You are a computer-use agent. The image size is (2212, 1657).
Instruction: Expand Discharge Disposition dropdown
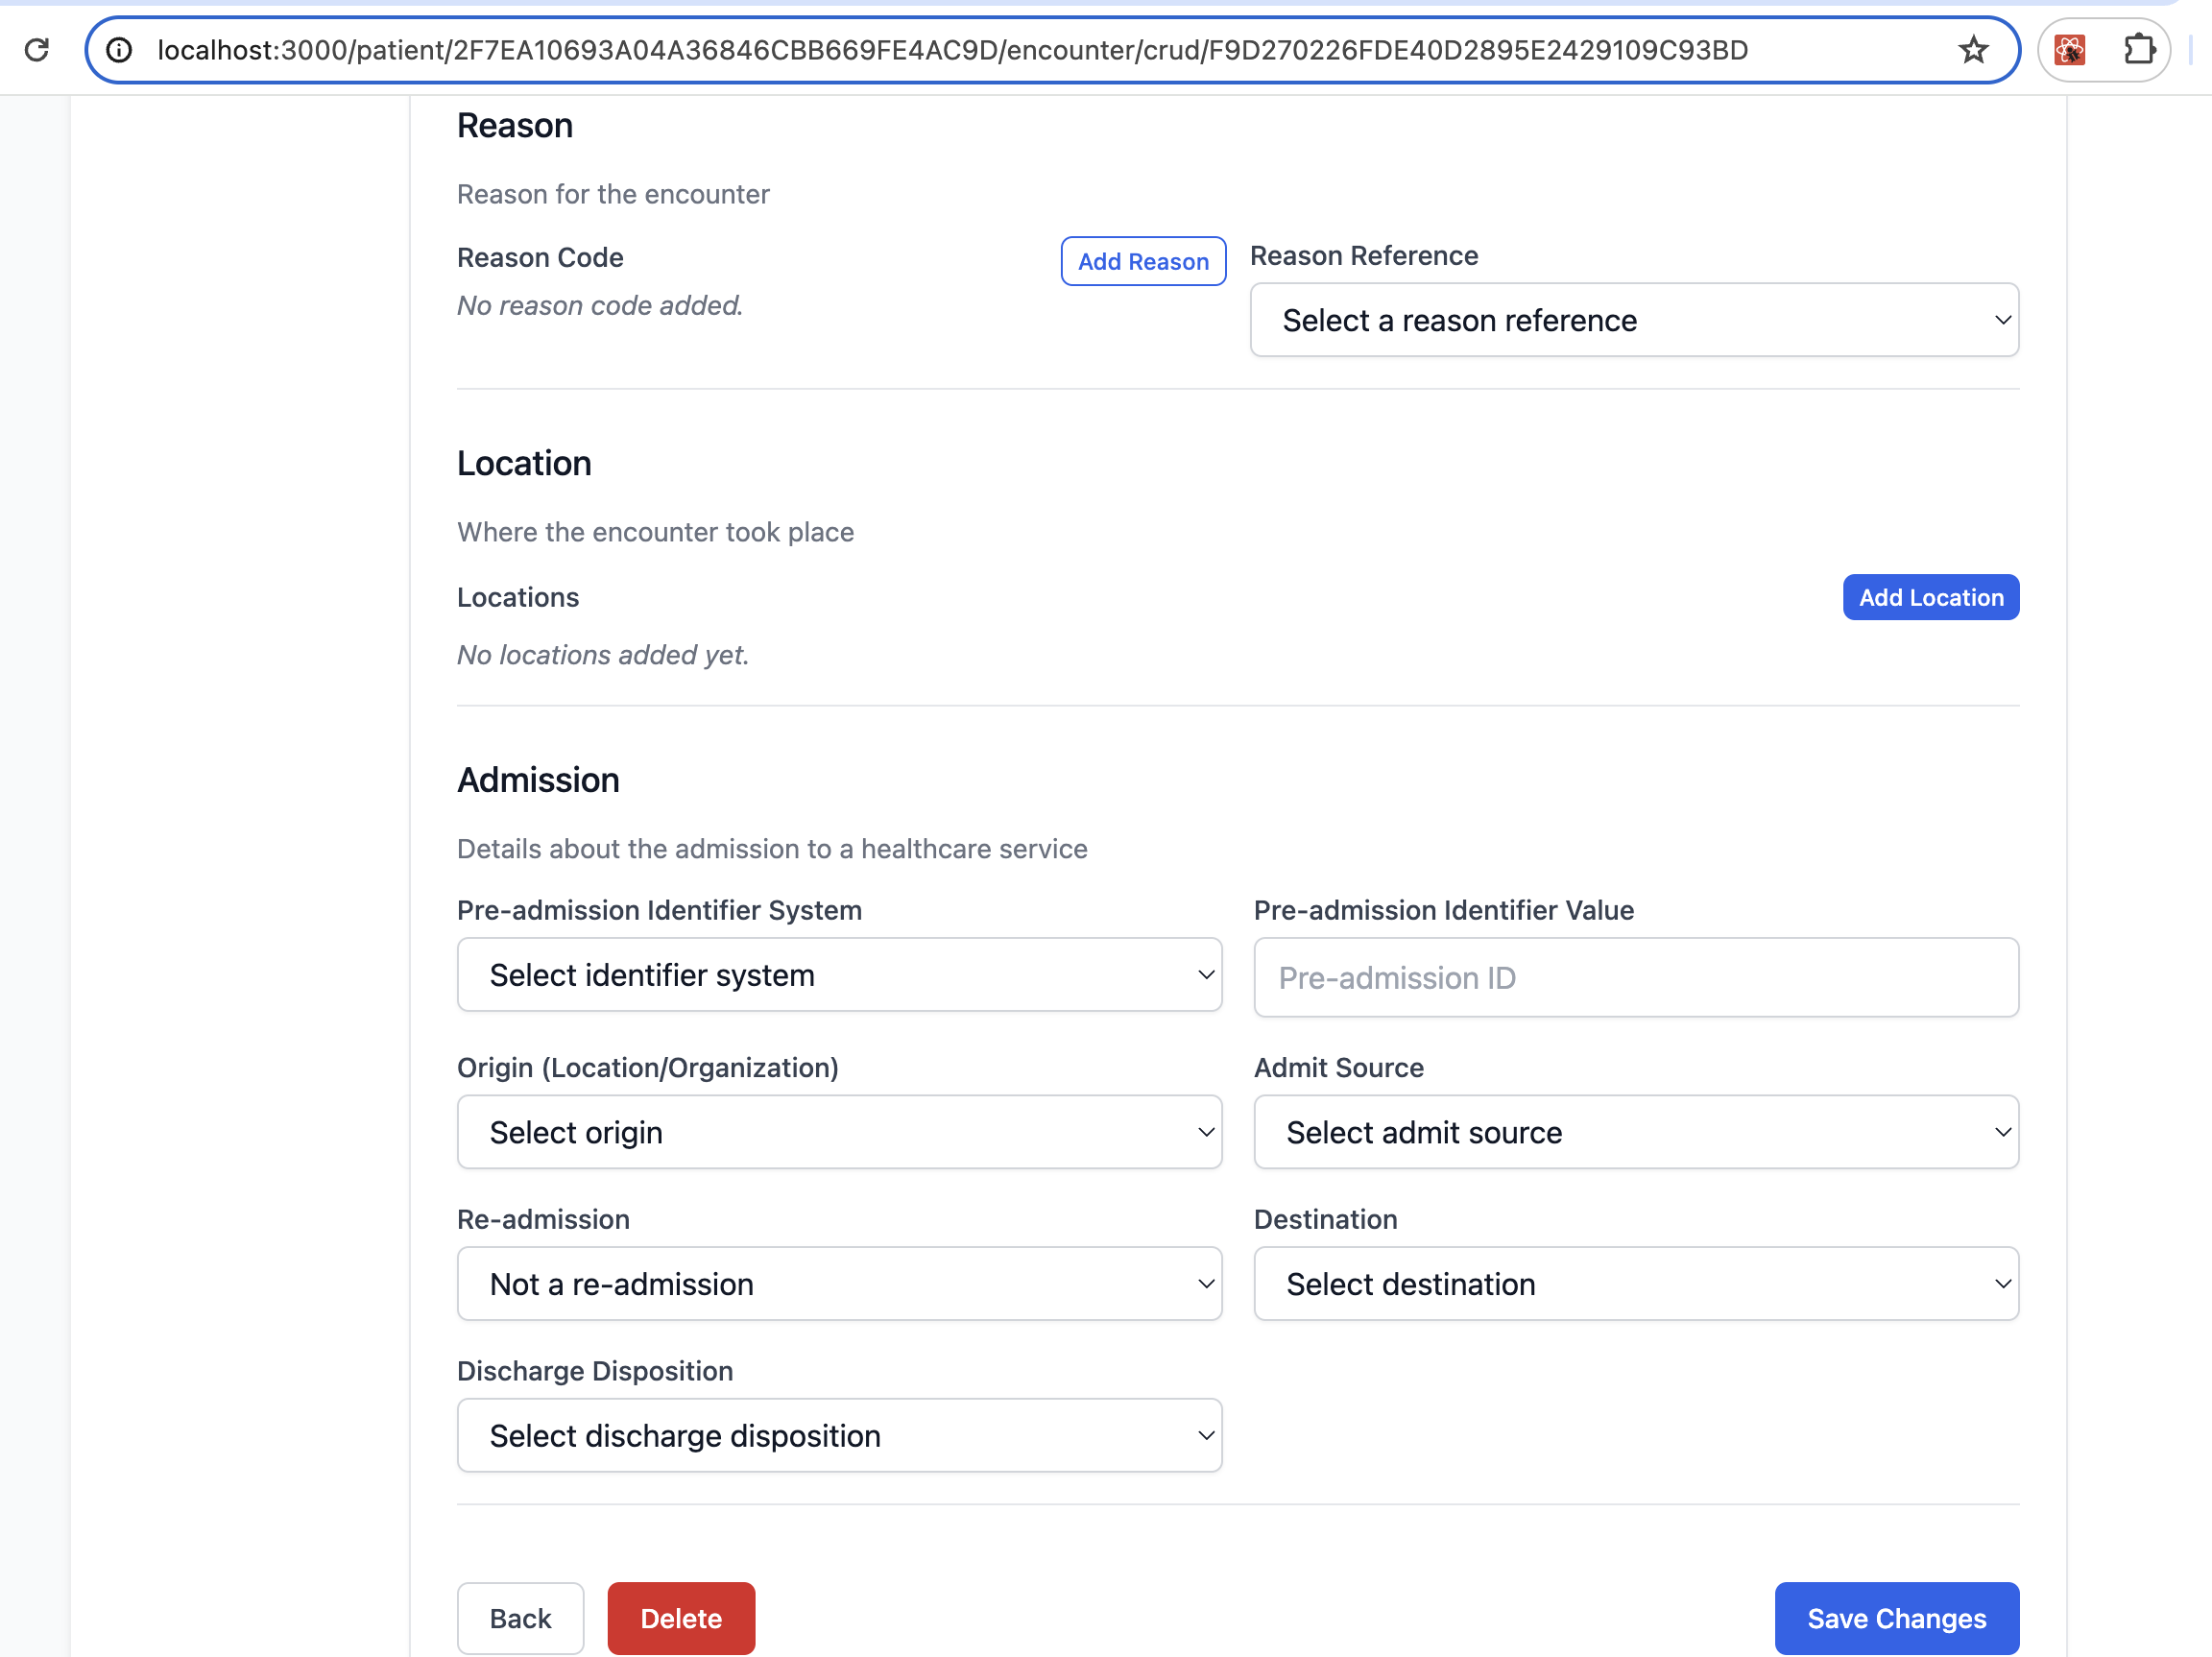click(x=839, y=1436)
